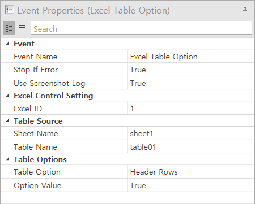Select the Stop If Error property label
Viewport: 255px width, 204px height.
36,70
